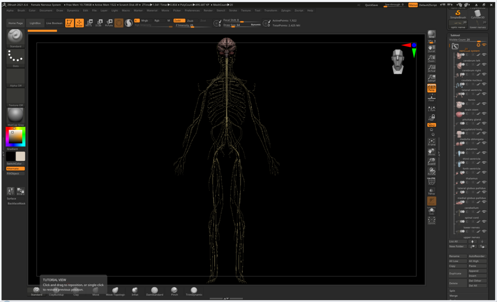Select the Draw mode icon
Viewport: 497px width, 302px height.
coord(79,23)
